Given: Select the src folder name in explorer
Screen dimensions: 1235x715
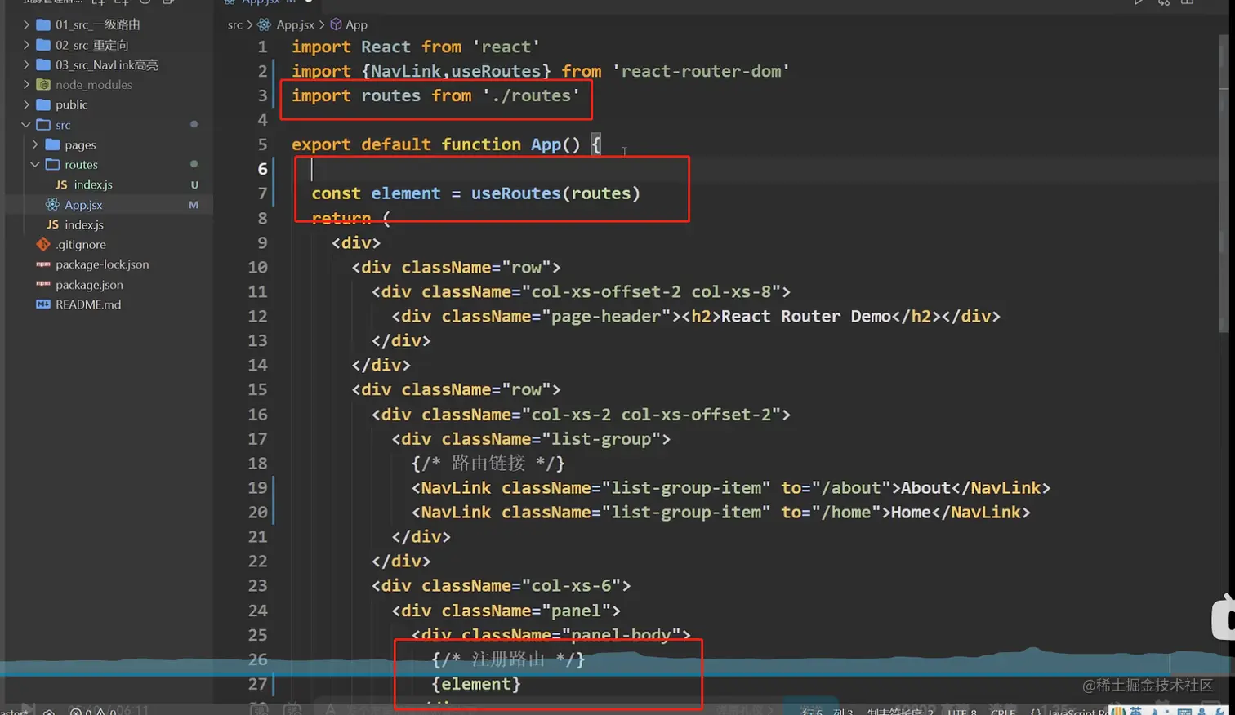Looking at the screenshot, I should 64,125.
